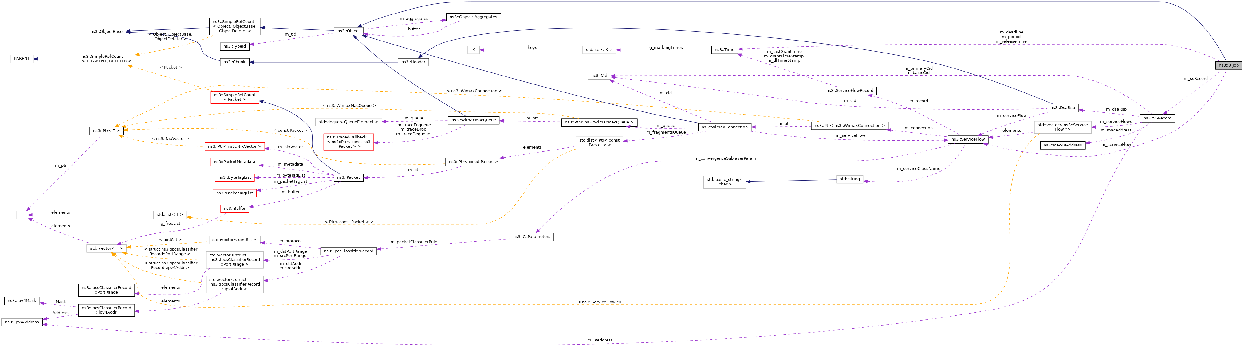Image resolution: width=1244 pixels, height=347 pixels.
Task: Click the std::vector of ipv4Addr struct node
Action: tap(235, 285)
